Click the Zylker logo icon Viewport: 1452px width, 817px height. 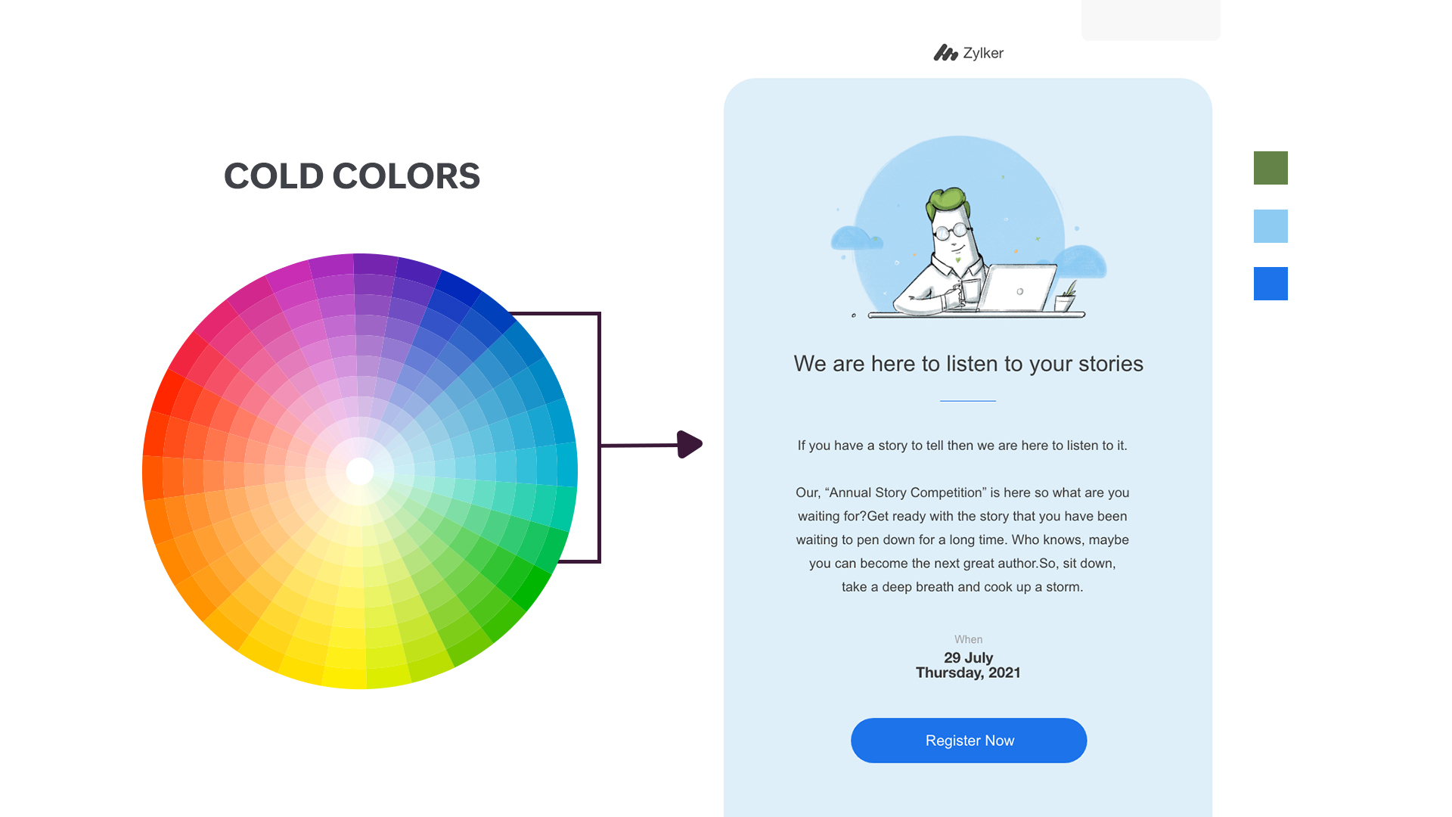point(945,53)
